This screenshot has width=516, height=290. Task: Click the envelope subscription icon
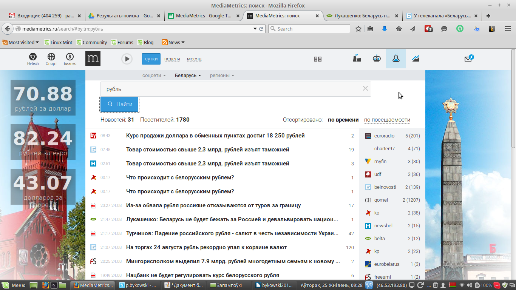469,59
